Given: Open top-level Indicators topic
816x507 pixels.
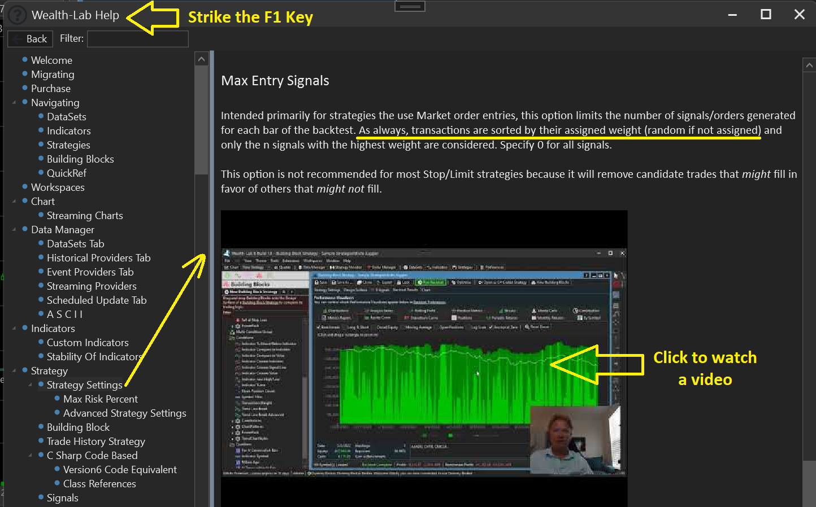Looking at the screenshot, I should coord(53,329).
